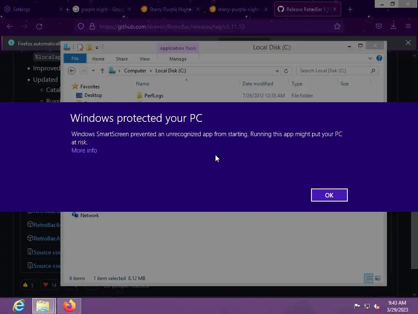Open a new Firefox tab
The image size is (418, 314).
point(350,9)
